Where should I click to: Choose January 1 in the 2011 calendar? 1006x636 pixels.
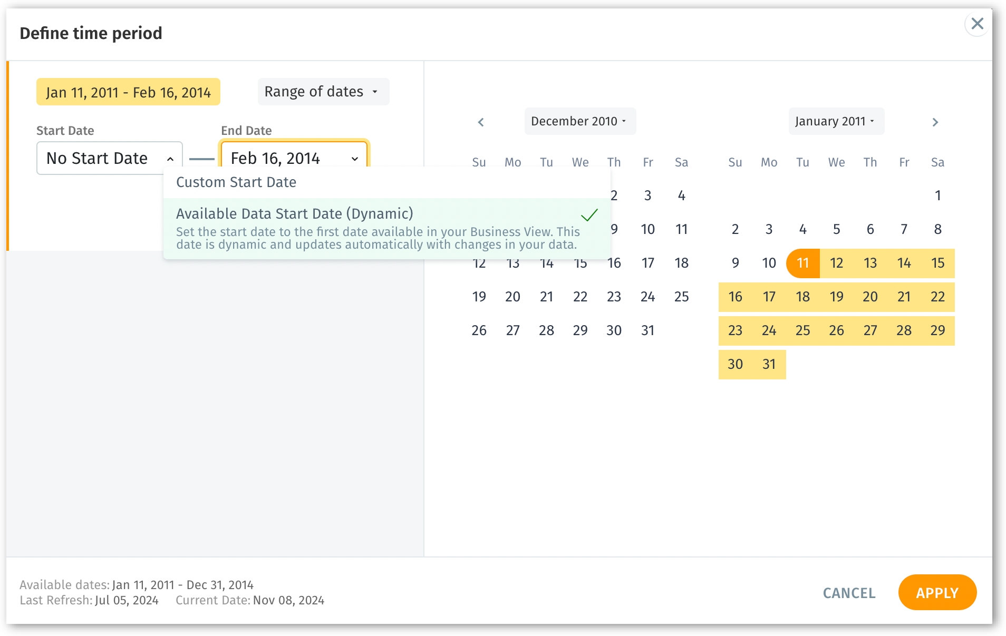[x=937, y=195]
